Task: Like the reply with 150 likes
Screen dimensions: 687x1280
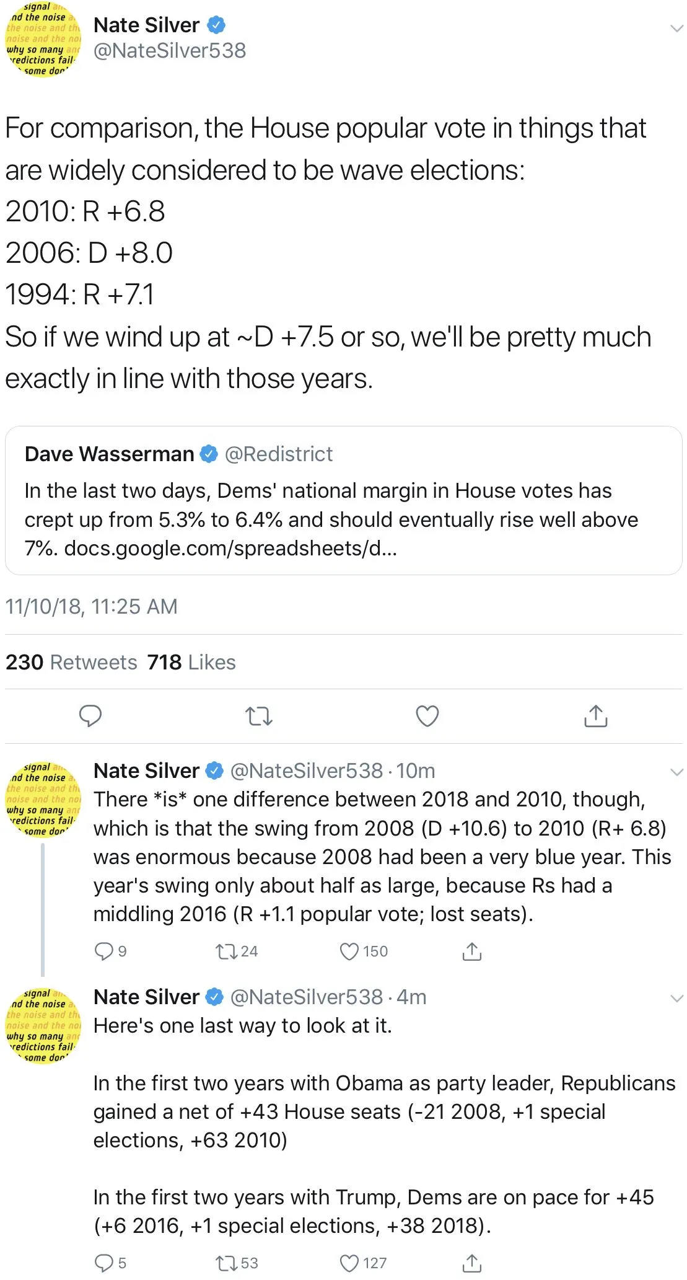Action: pos(349,951)
